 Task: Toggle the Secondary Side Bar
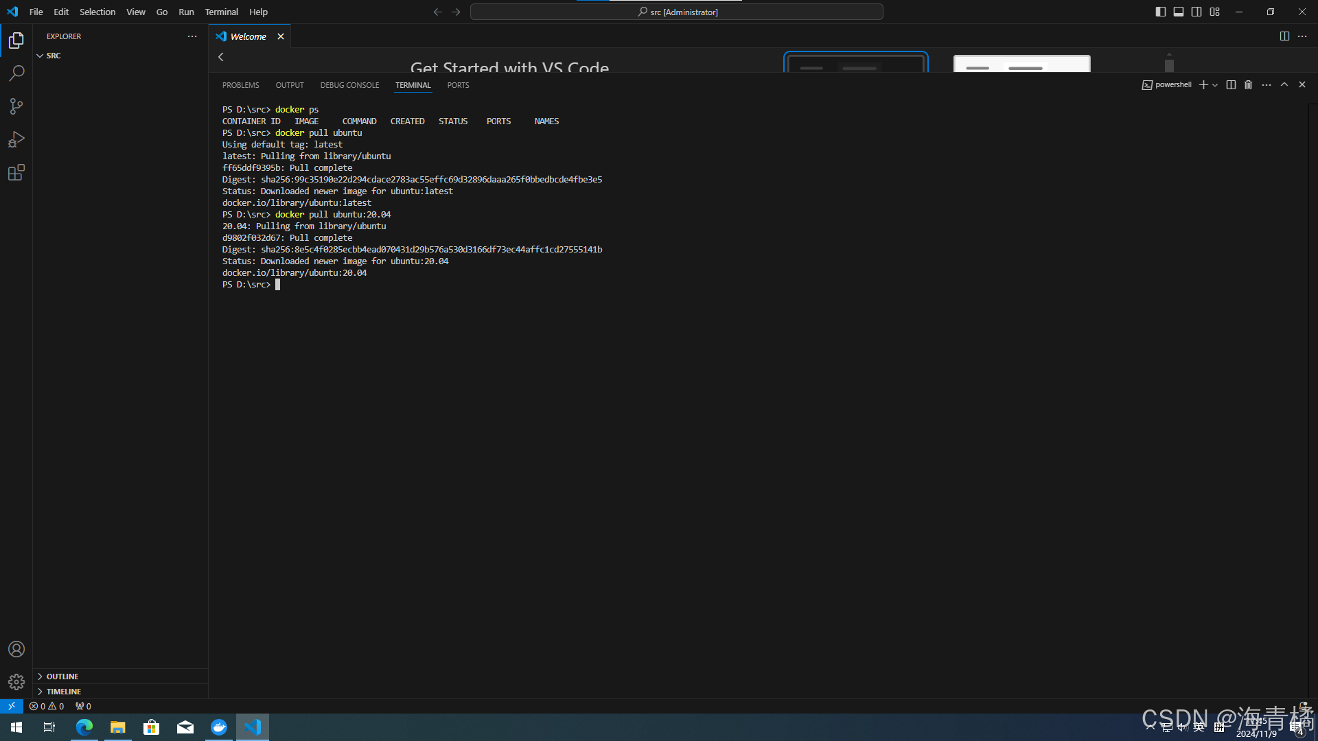(1196, 12)
